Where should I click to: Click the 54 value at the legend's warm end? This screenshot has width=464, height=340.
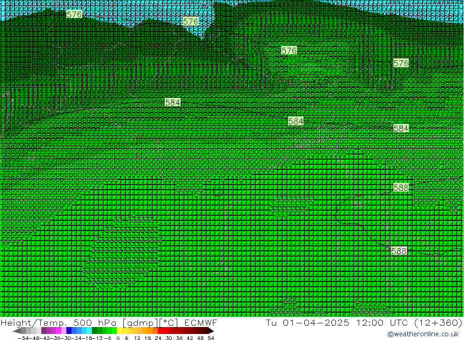coord(211,338)
